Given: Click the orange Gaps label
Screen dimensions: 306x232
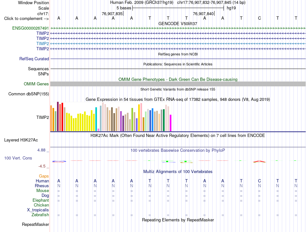Looking at the screenshot, I should pyautogui.click(x=44, y=176).
